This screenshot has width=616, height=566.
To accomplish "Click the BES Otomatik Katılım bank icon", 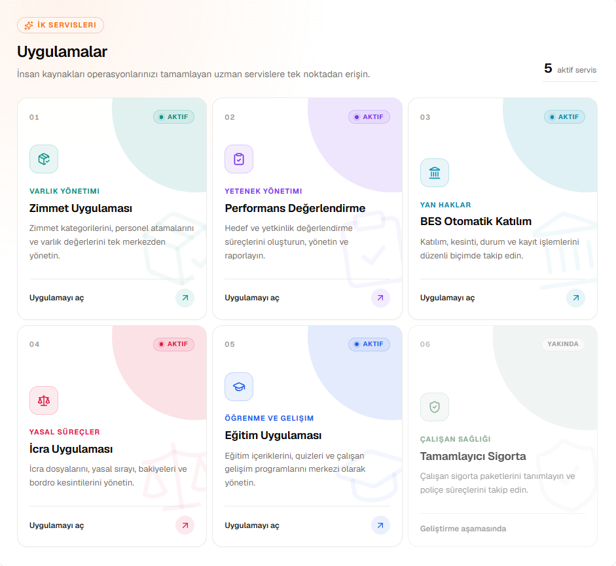I will tap(435, 173).
